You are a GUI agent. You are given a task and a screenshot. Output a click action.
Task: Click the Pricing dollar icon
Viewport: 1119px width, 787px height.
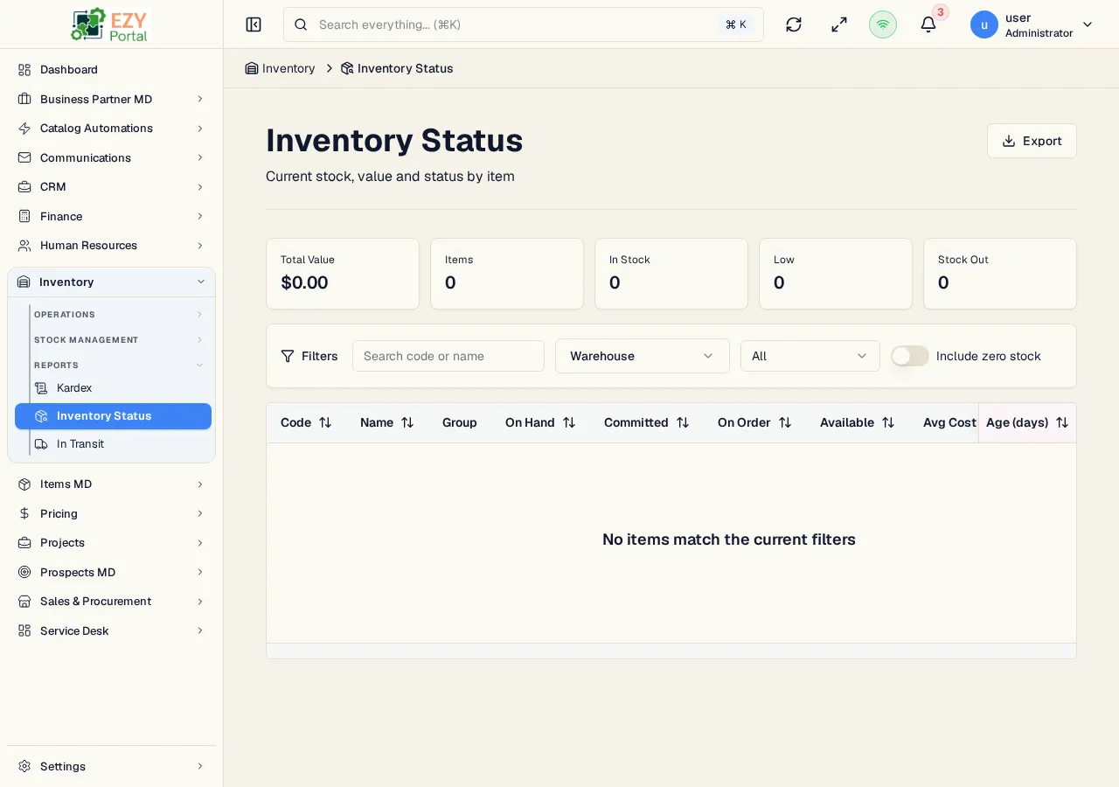(x=24, y=513)
